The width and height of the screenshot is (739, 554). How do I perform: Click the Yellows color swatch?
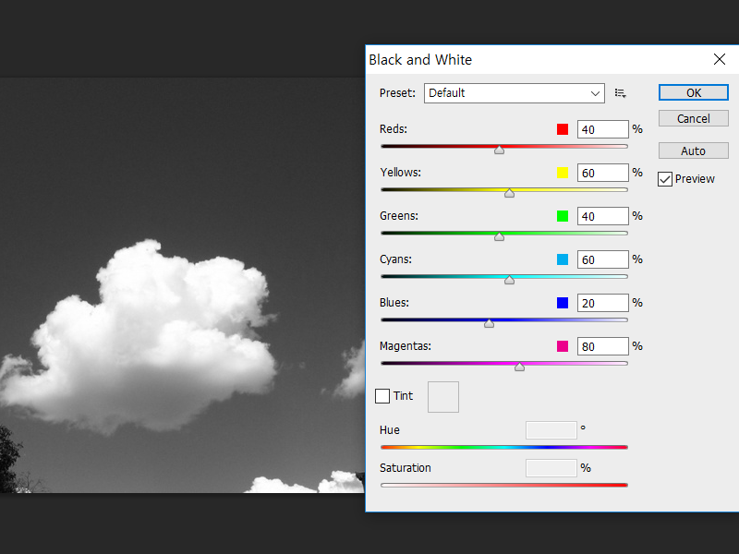pyautogui.click(x=563, y=173)
